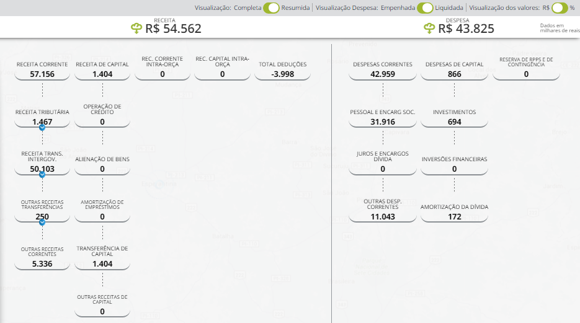580x323 pixels.
Task: Click the Receita total cloud icon
Action: click(137, 29)
